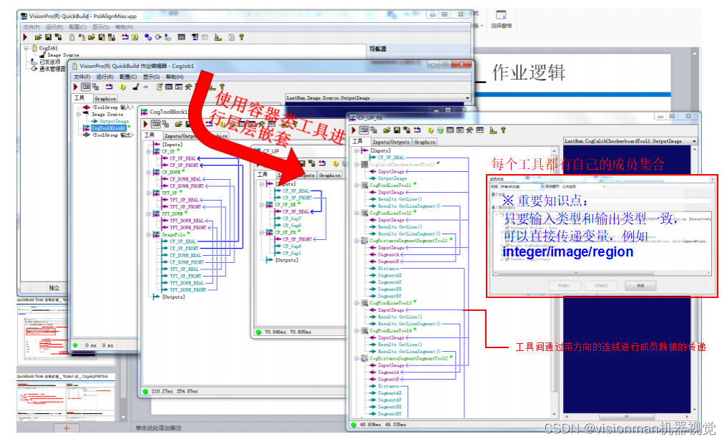
Task: Click the 关闭 button in the member collection dialog
Action: click(x=639, y=285)
